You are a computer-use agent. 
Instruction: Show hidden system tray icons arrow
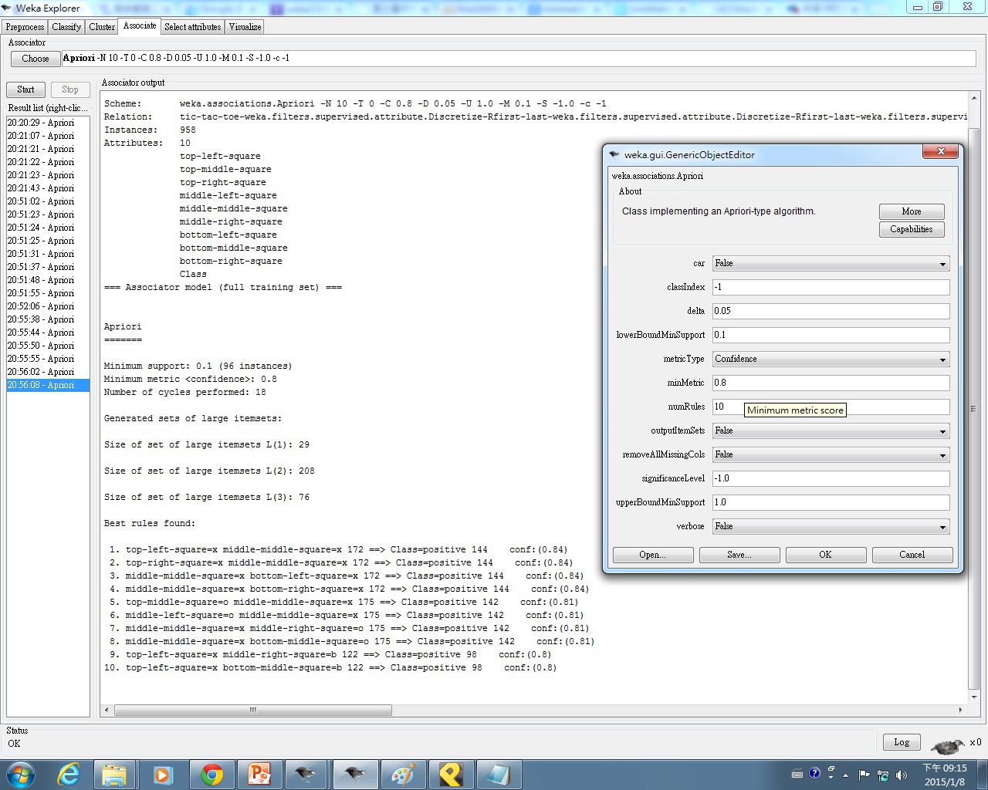tap(846, 775)
